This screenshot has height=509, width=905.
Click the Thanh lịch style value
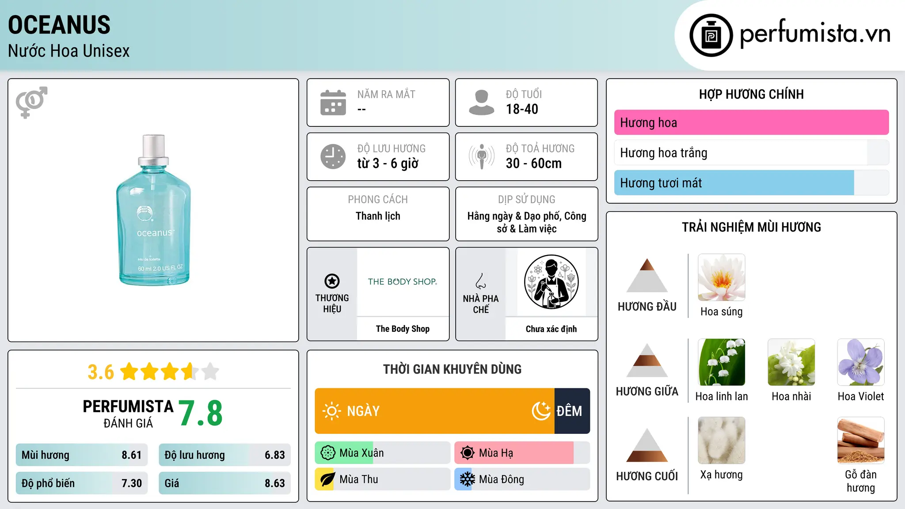(378, 216)
